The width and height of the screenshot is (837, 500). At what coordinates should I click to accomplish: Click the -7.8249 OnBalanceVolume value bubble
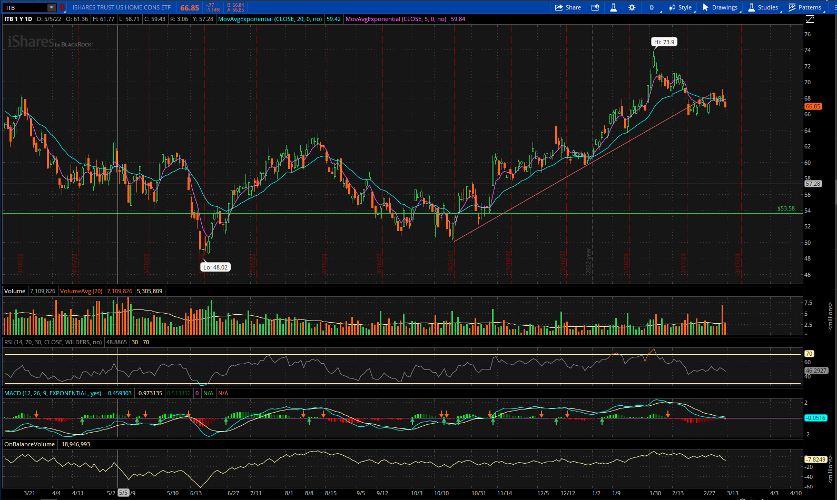pos(815,459)
